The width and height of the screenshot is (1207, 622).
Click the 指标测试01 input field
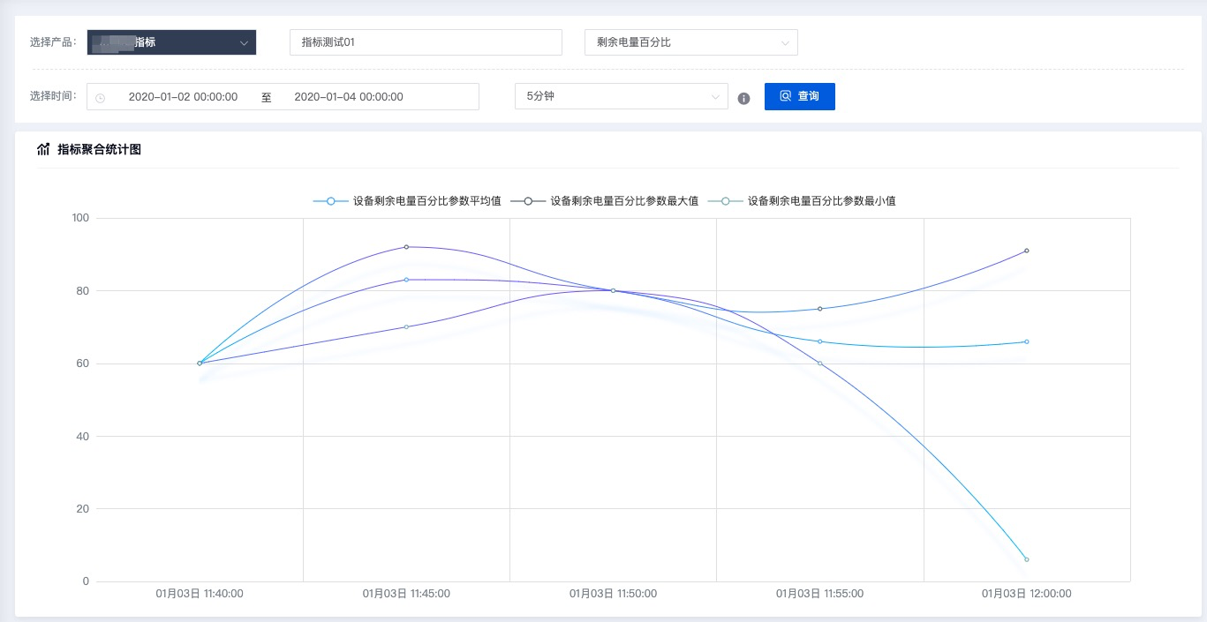point(426,42)
